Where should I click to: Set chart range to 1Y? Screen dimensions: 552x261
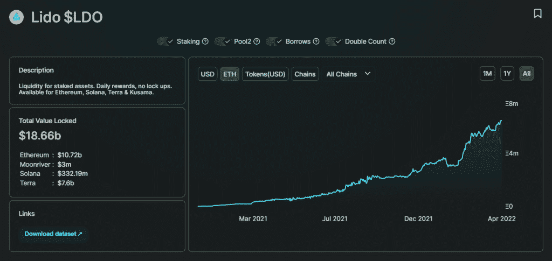coord(507,74)
